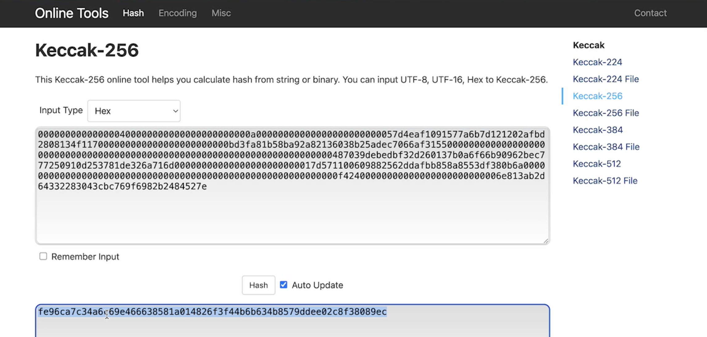
Task: Open the Online Tools home logo
Action: [72, 13]
